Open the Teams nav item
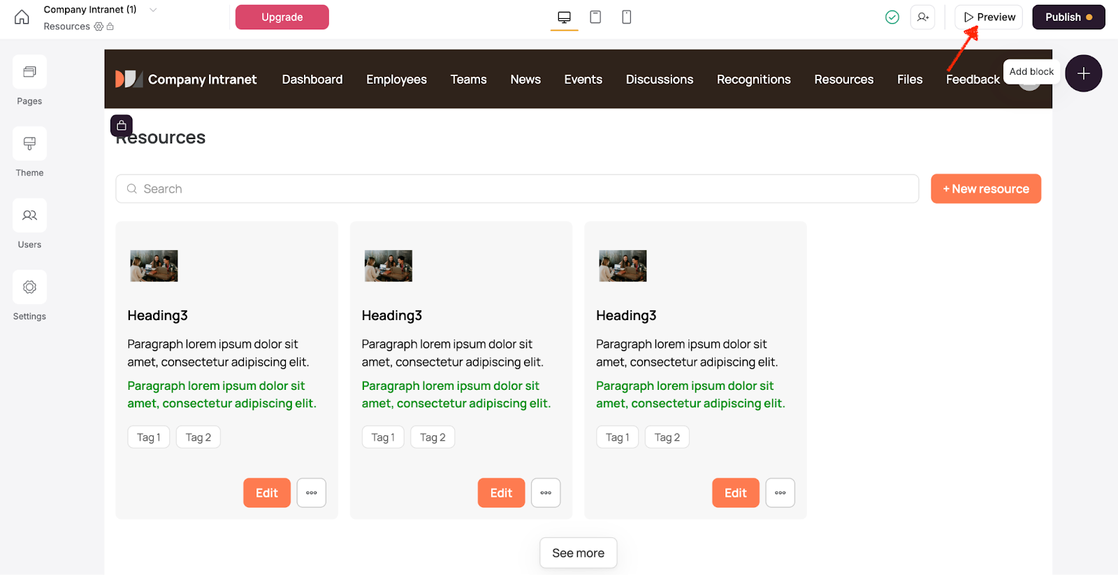This screenshot has width=1118, height=575. [468, 80]
